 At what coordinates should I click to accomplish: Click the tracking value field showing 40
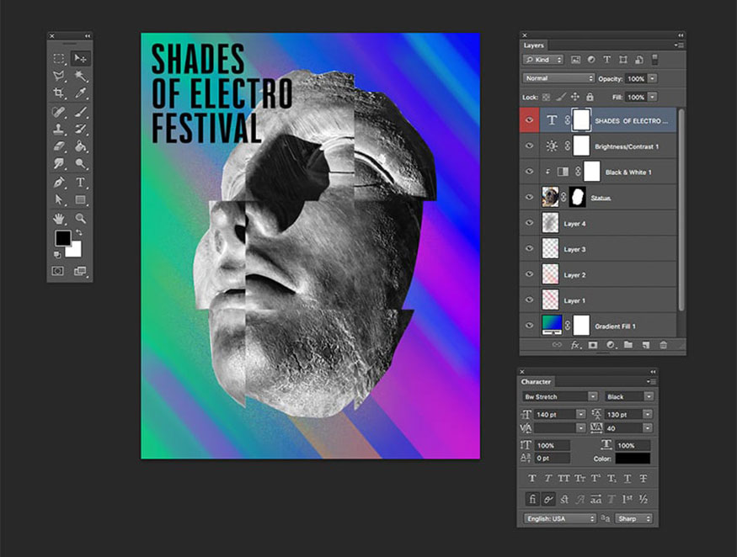[x=624, y=428]
